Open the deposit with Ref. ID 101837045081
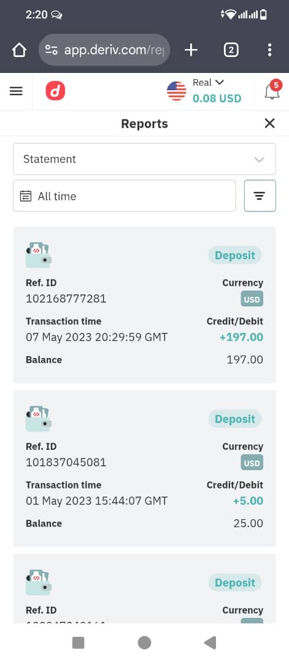The height and width of the screenshot is (662, 289). pos(145,469)
